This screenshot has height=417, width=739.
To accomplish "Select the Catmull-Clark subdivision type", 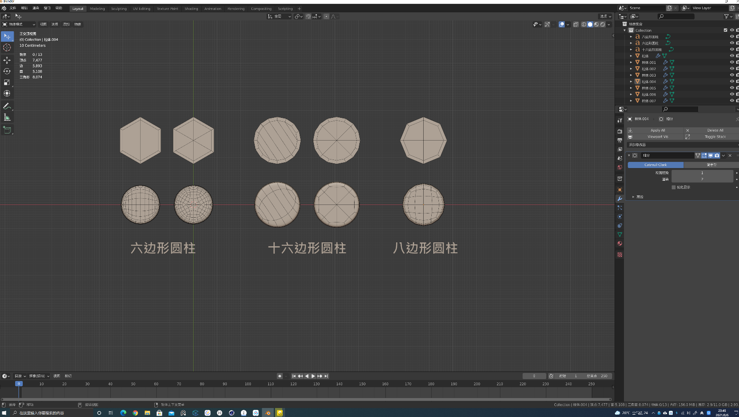I will (x=656, y=165).
